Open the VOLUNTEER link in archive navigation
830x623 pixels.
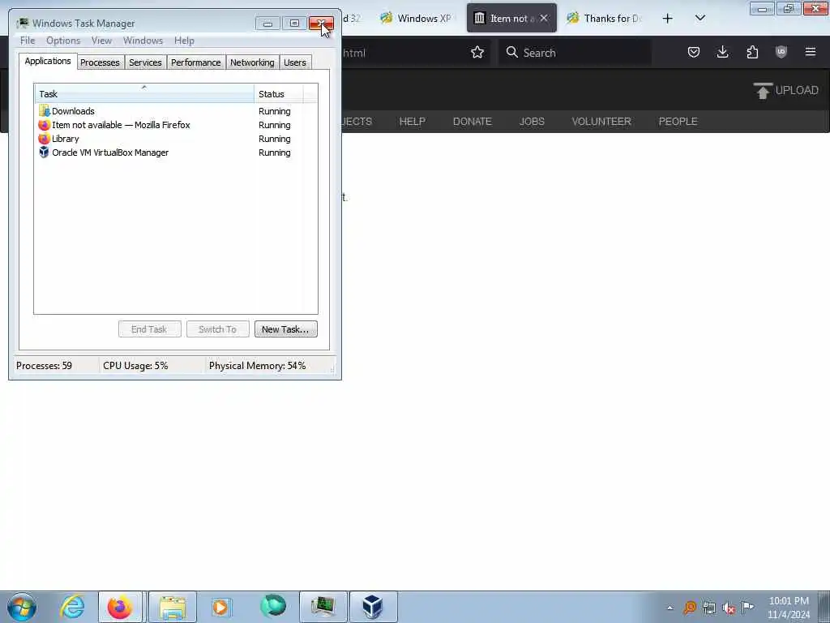601,122
